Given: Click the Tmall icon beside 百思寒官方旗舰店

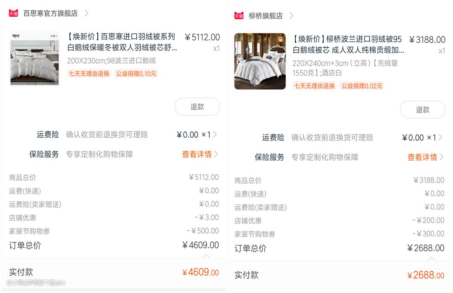Looking at the screenshot, I should pyautogui.click(x=13, y=13).
